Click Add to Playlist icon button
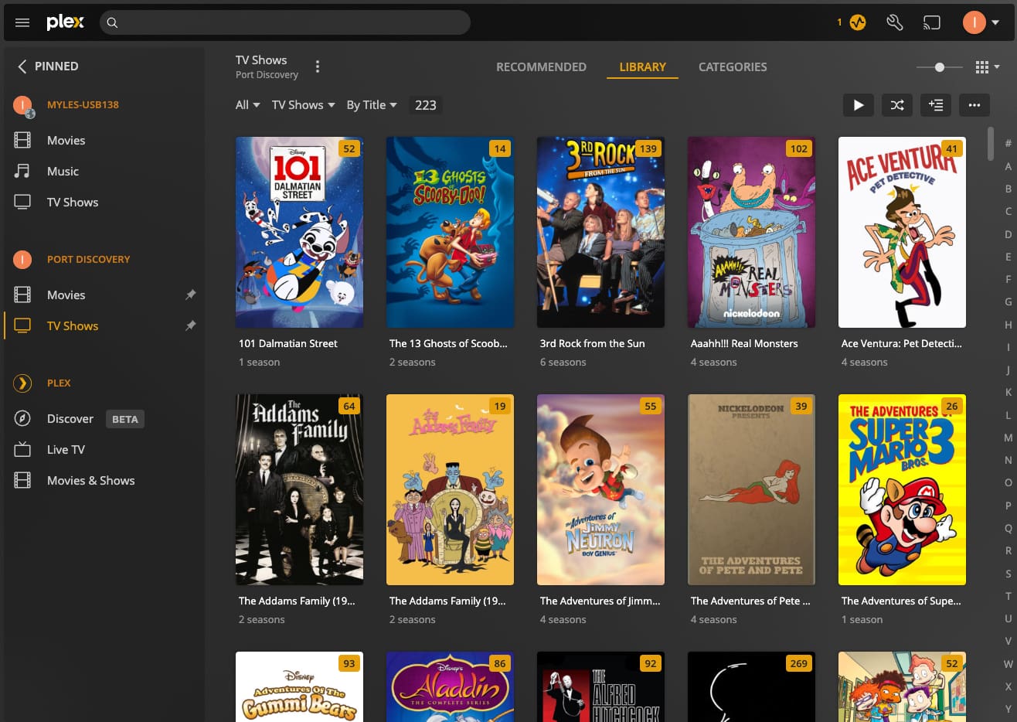 (935, 105)
